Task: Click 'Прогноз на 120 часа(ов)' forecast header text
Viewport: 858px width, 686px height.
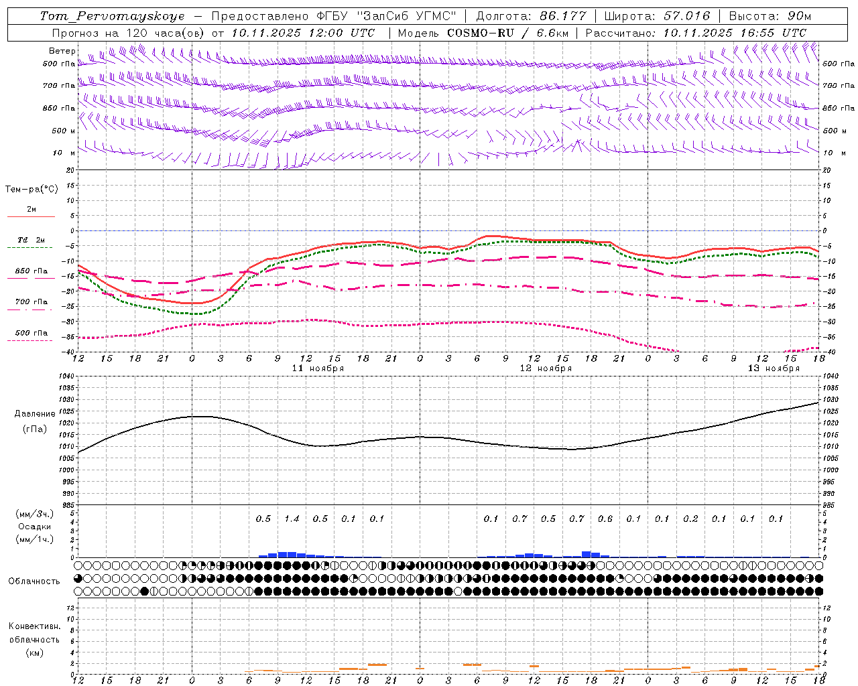Action: [x=127, y=33]
